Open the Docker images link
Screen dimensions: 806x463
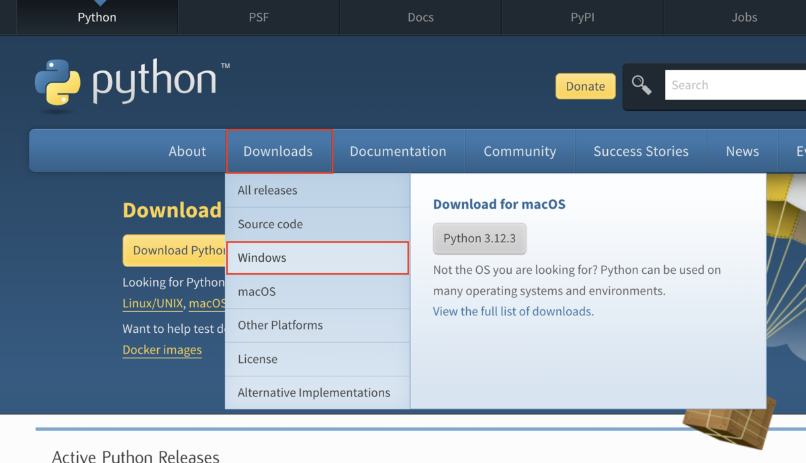click(162, 350)
